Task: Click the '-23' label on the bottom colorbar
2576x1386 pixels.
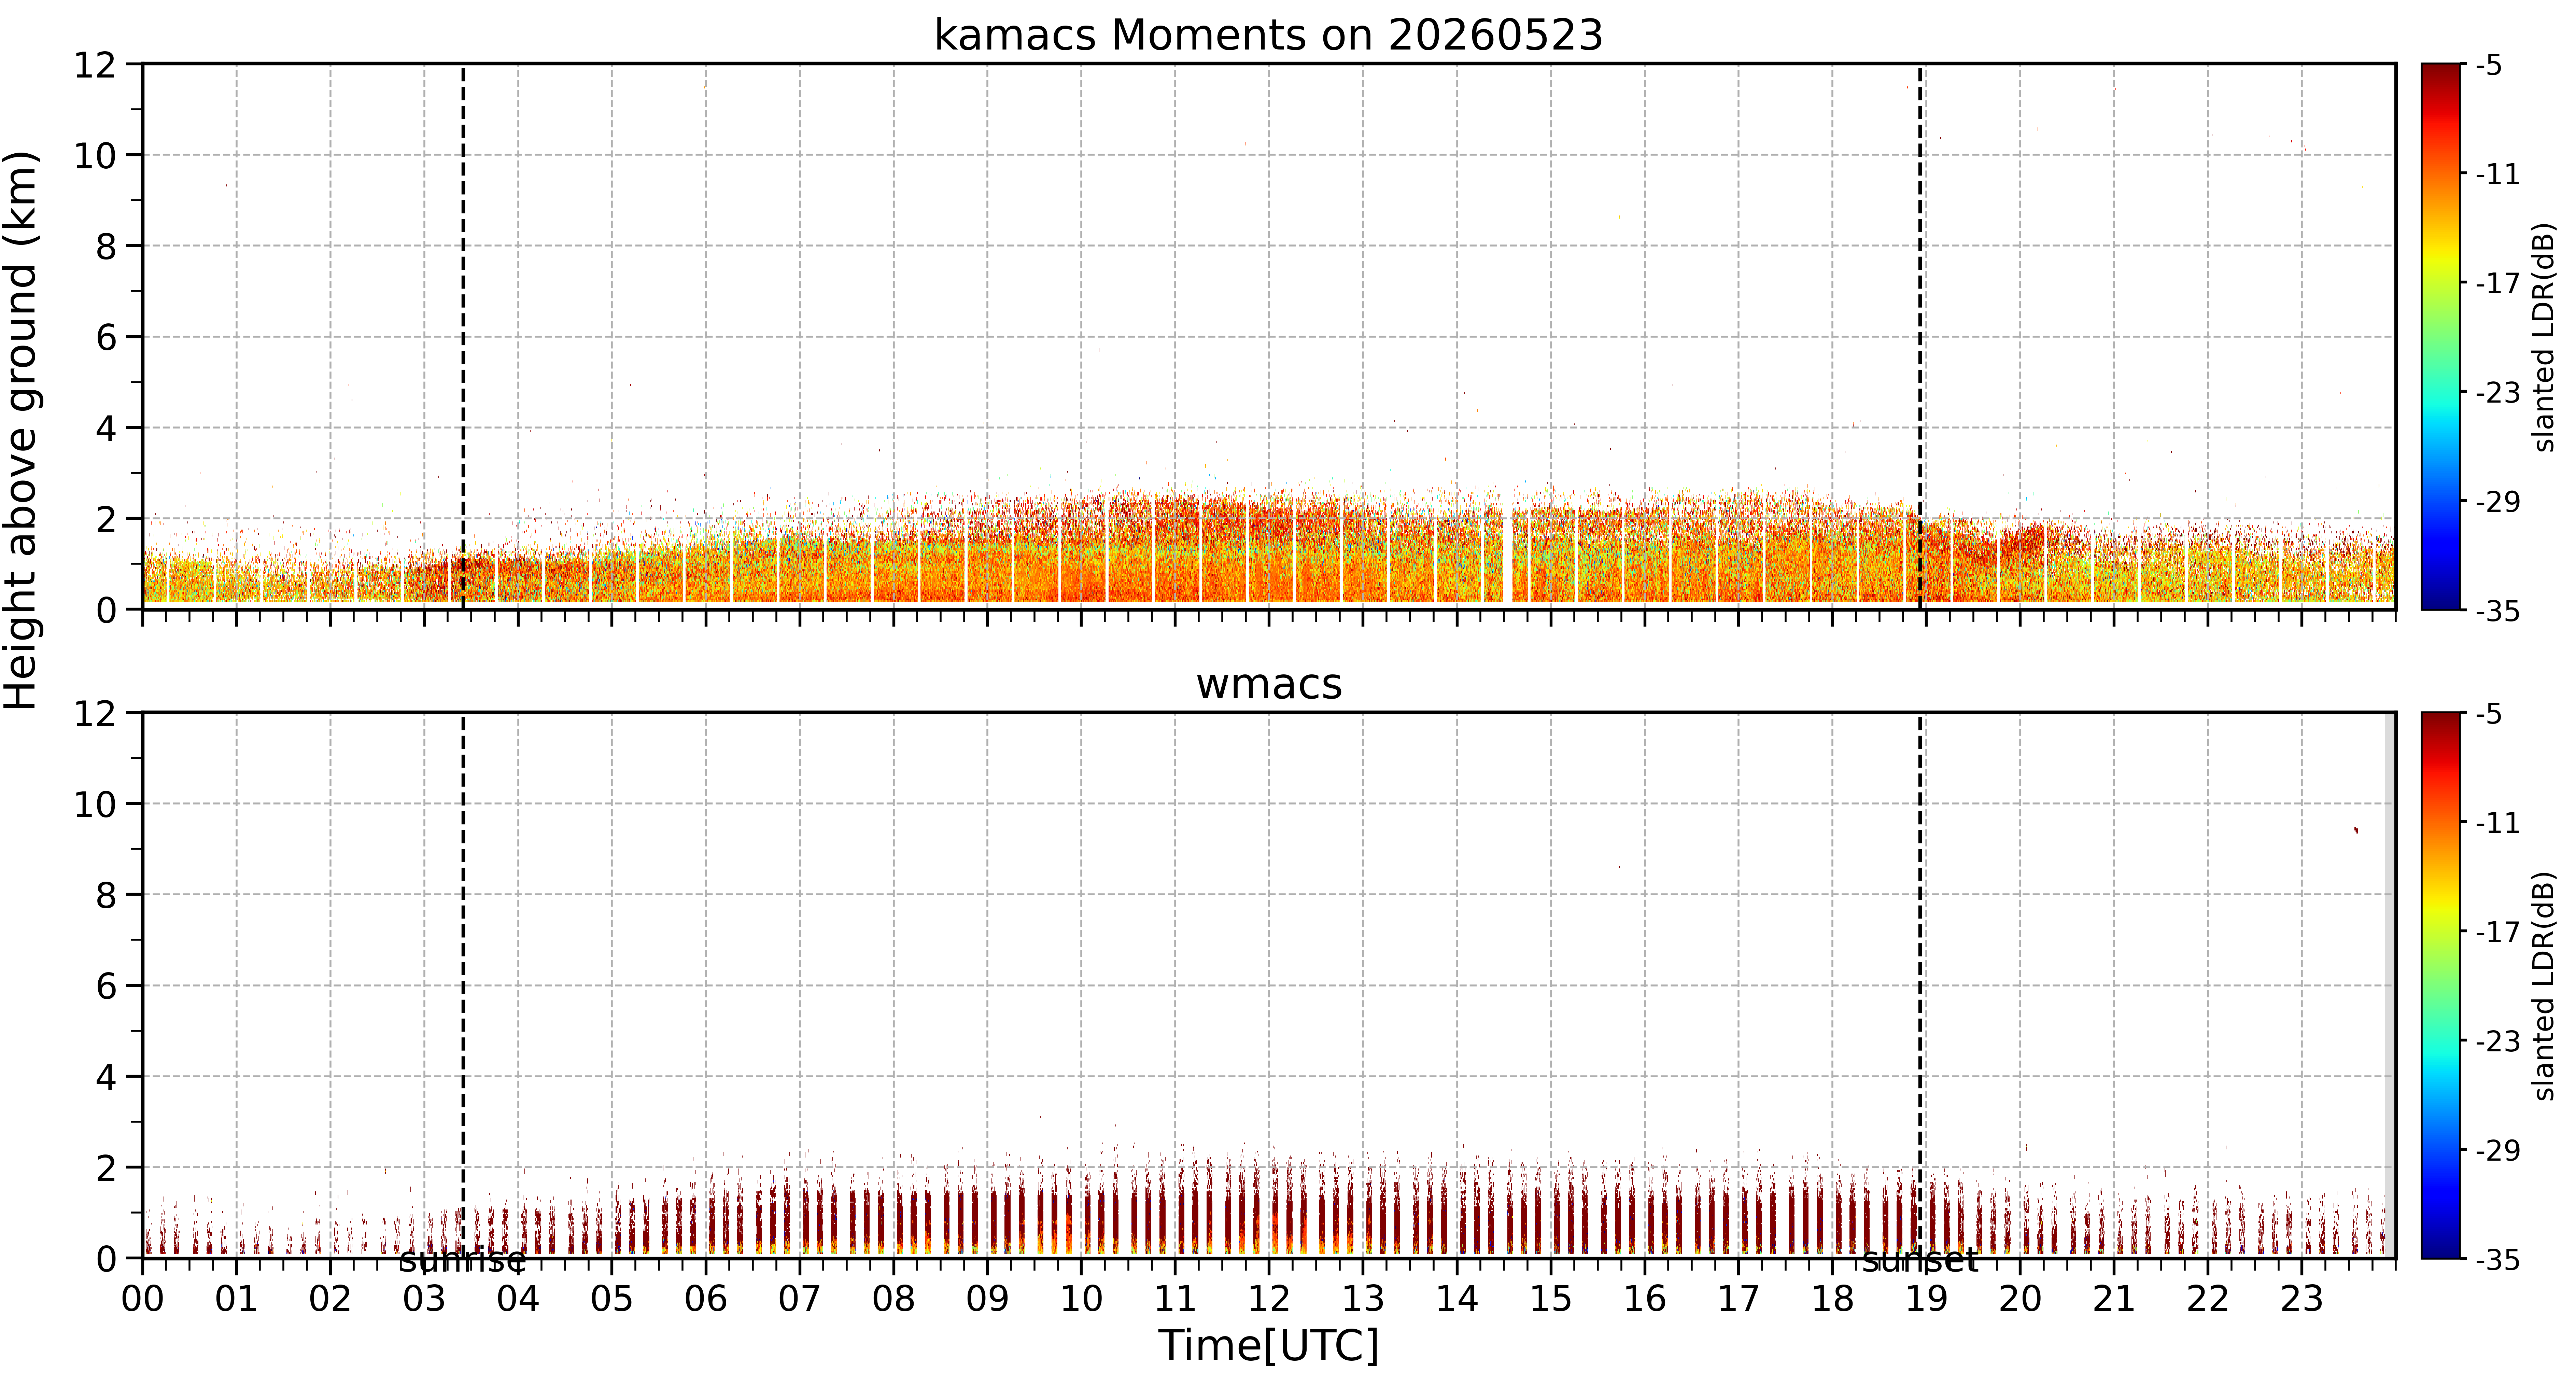Action: (2497, 1041)
